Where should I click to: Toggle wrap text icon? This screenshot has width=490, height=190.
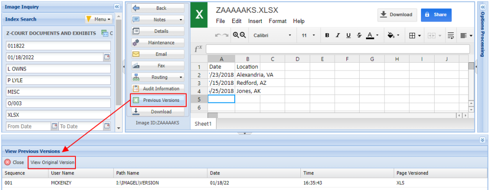(451, 36)
